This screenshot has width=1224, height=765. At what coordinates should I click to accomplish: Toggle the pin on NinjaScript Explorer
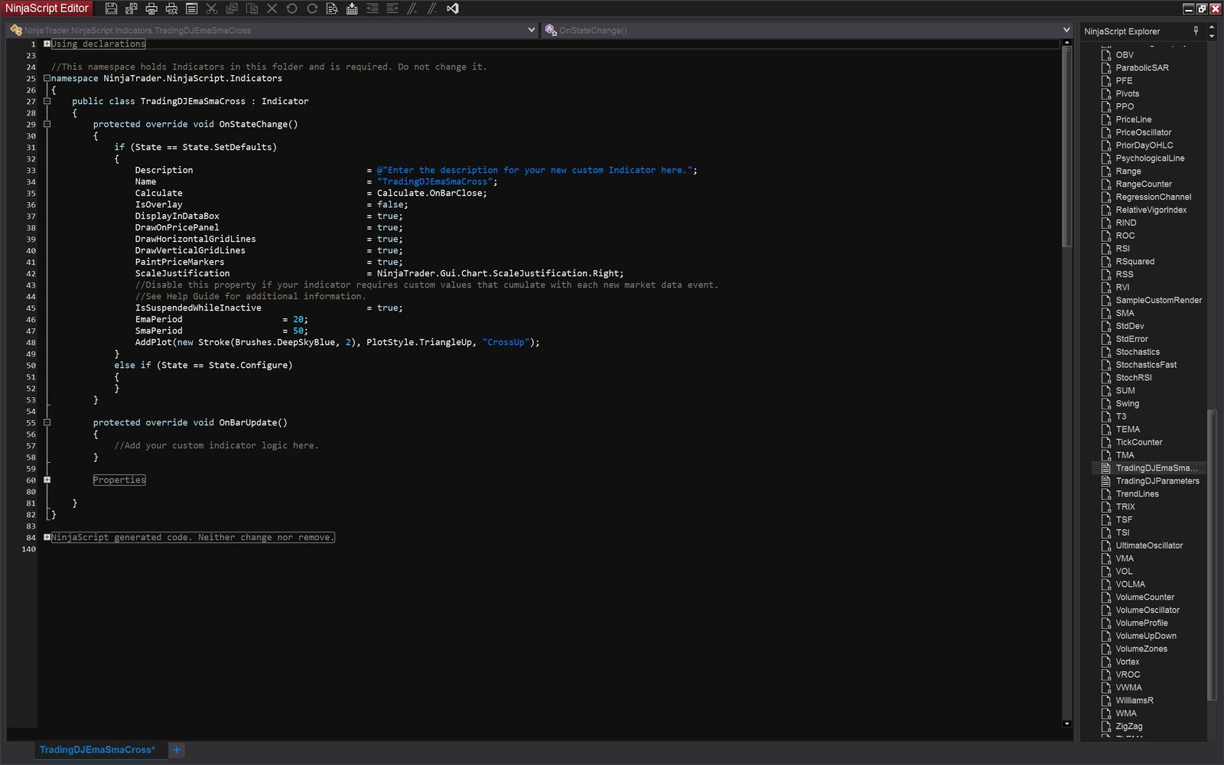tap(1195, 31)
